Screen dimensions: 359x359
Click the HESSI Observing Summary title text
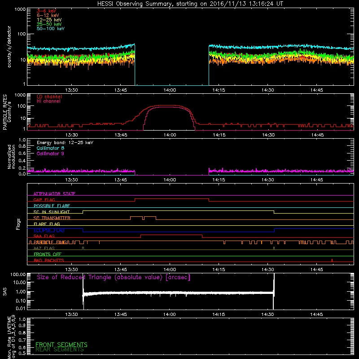tap(190, 4)
